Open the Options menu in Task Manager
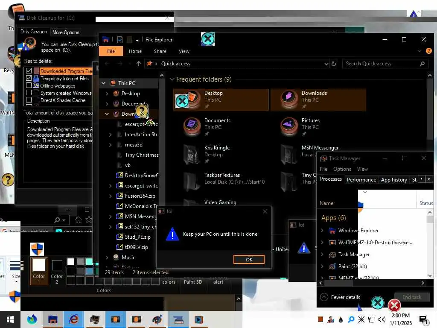The image size is (437, 328). pyautogui.click(x=342, y=169)
